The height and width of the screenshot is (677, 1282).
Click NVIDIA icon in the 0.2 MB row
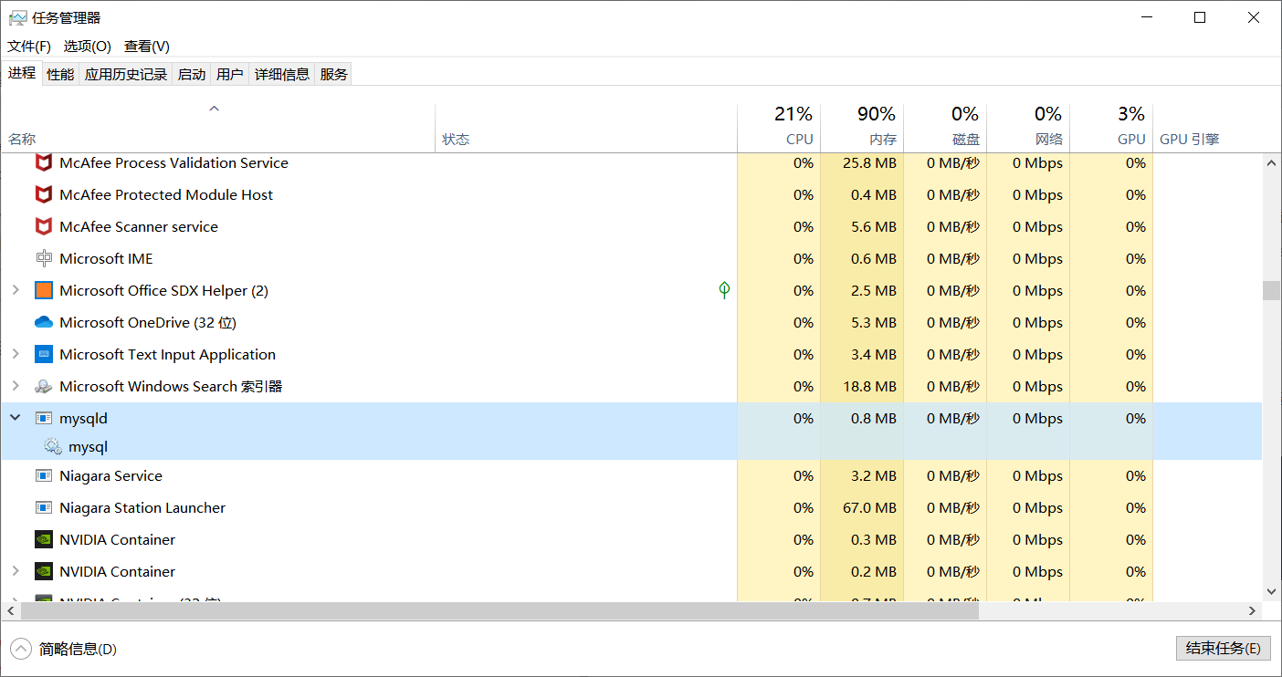[44, 572]
